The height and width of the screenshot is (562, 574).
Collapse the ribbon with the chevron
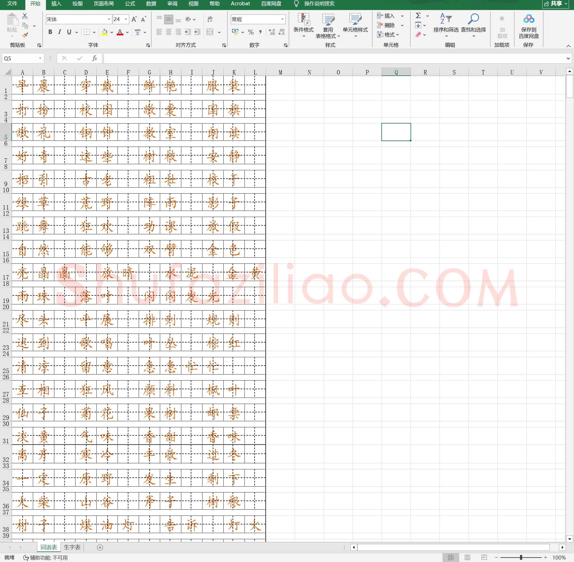(x=568, y=46)
